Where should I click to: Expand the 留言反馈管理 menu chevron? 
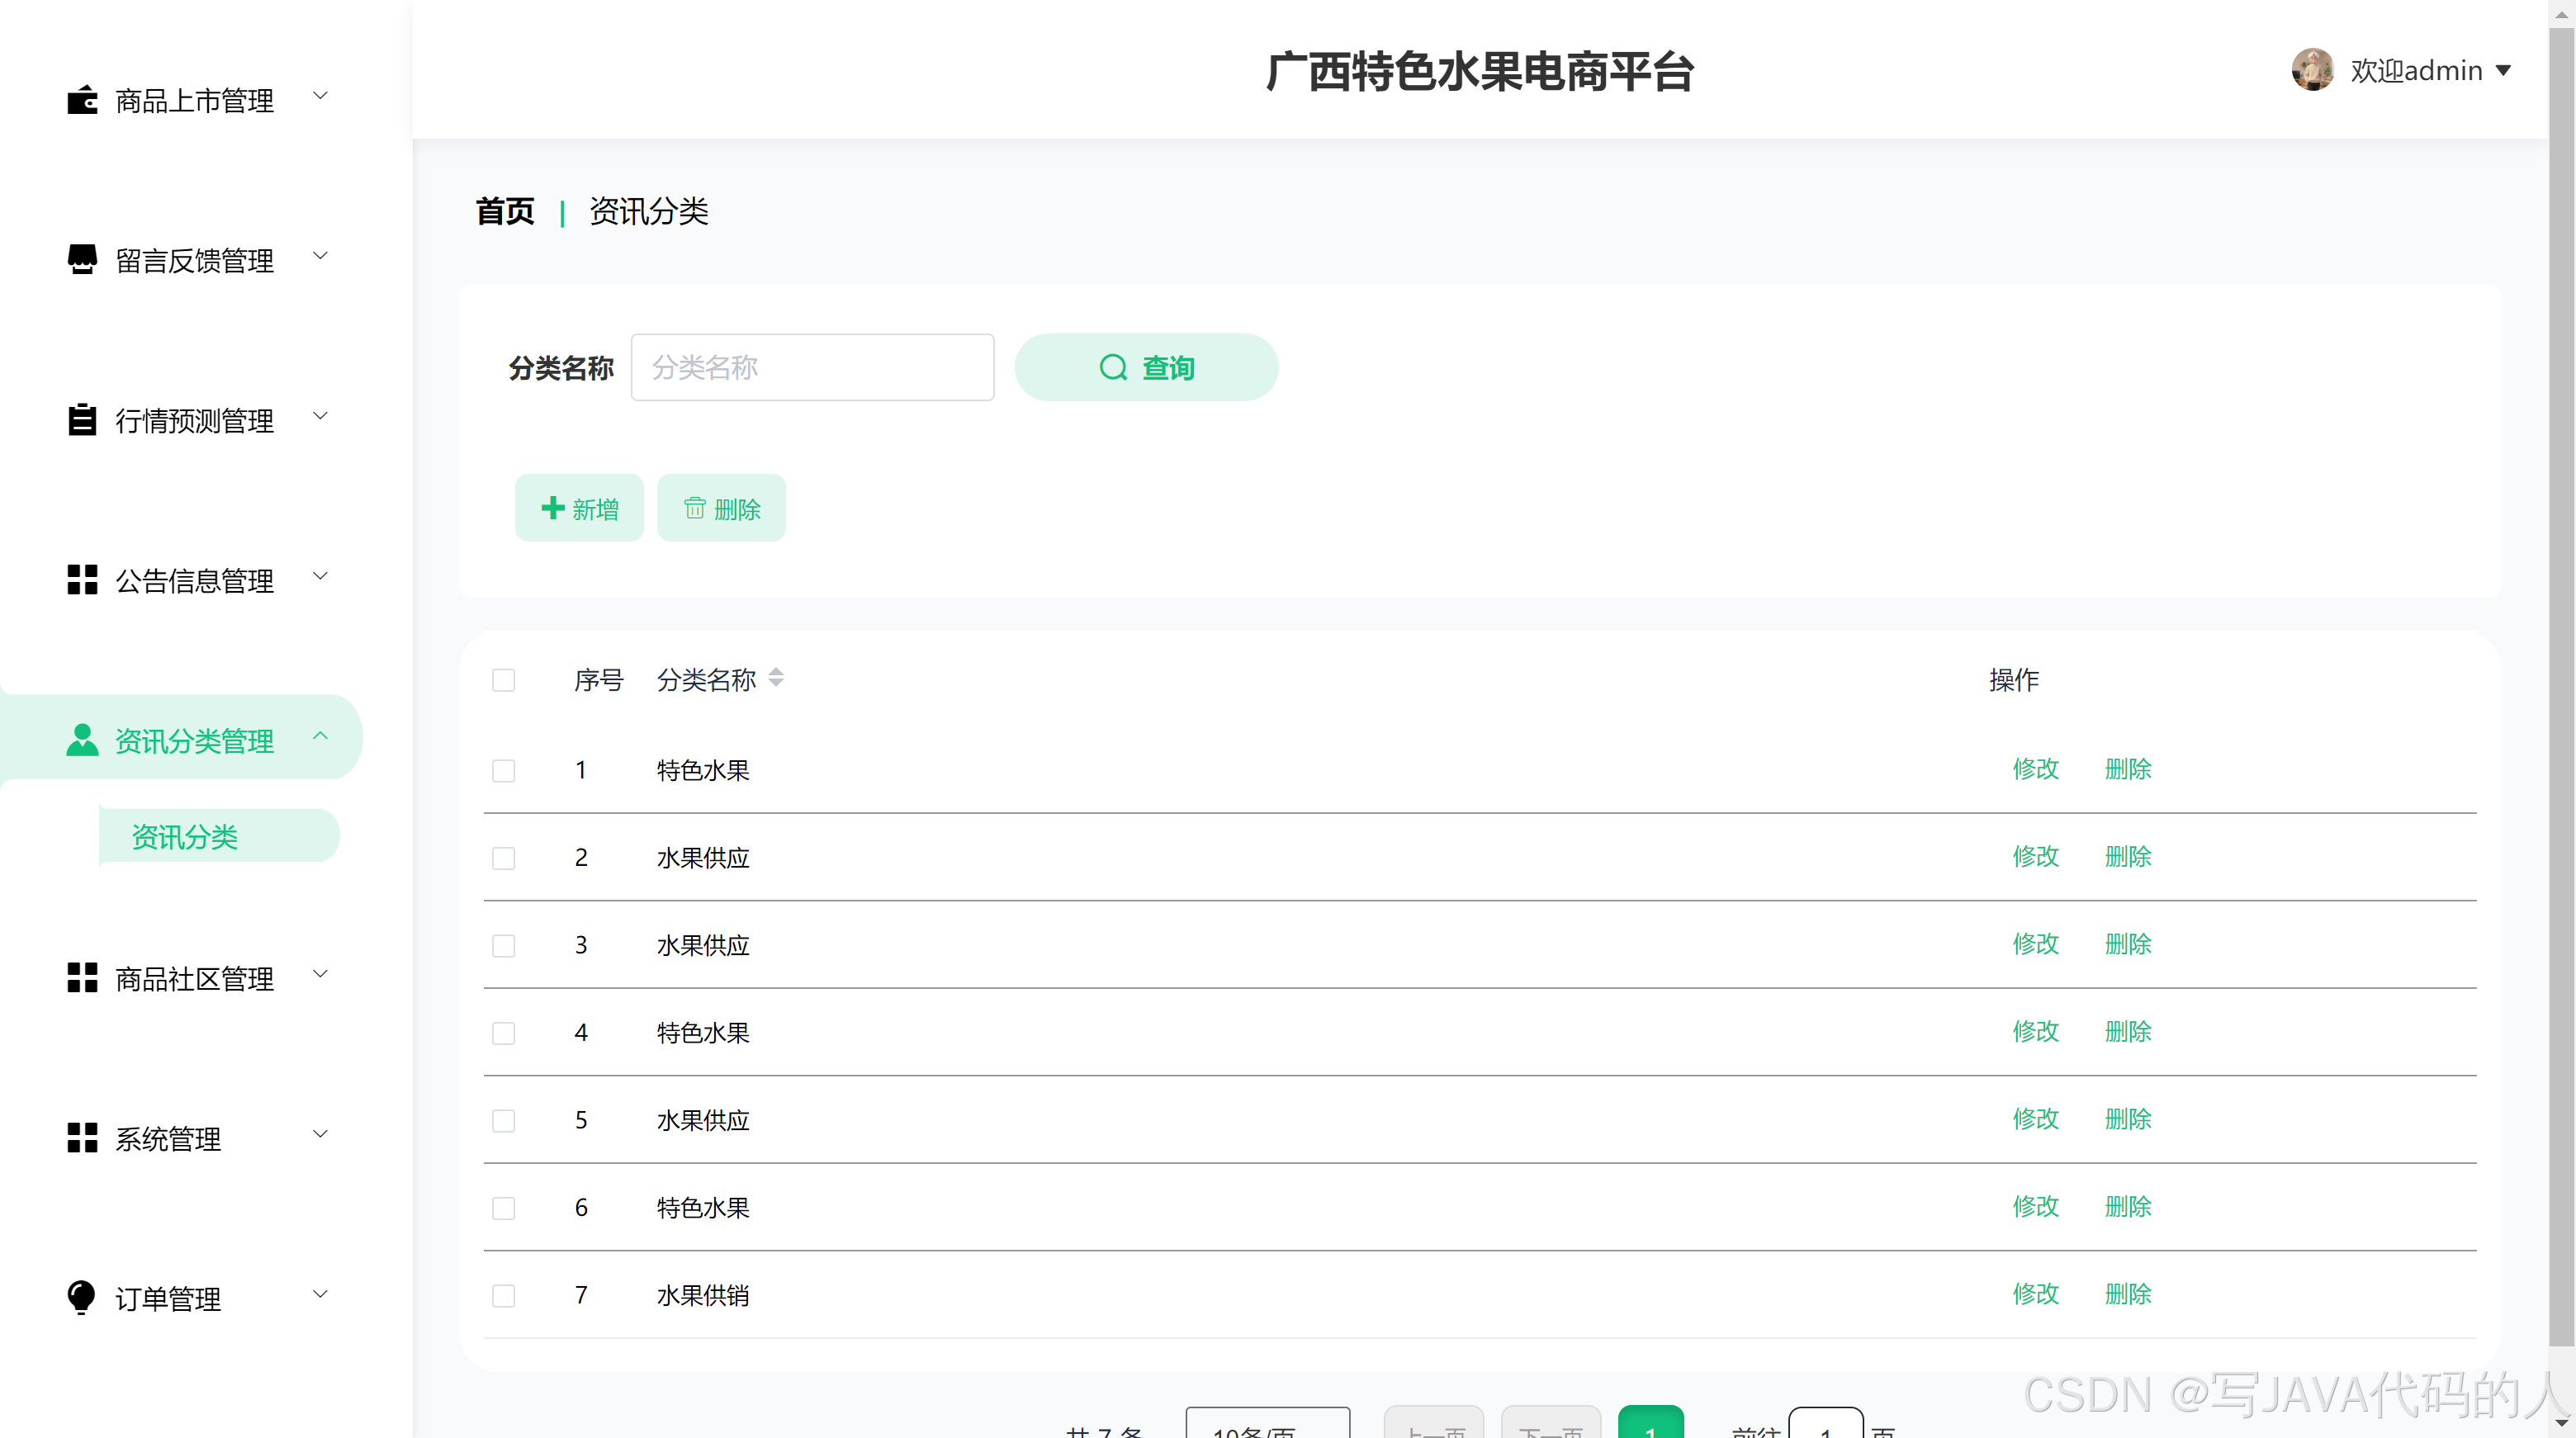320,256
